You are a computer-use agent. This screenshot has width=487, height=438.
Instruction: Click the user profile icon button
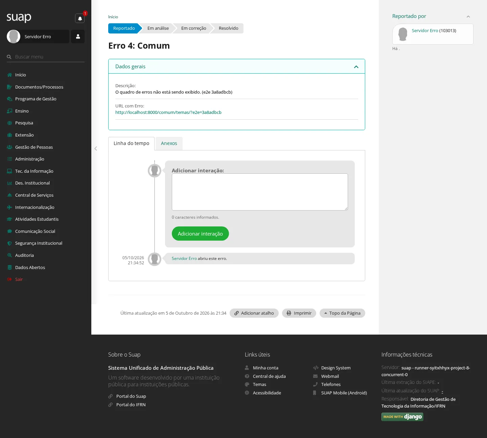point(78,36)
